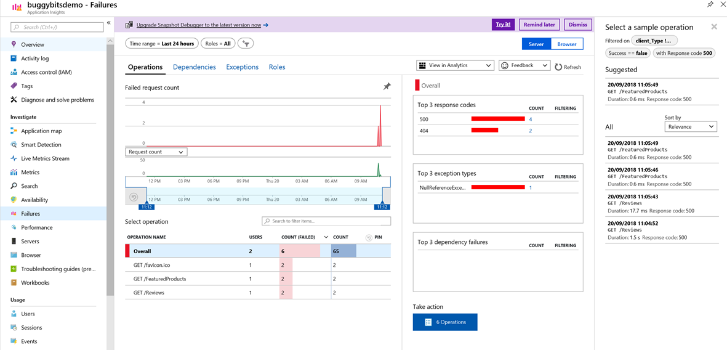Open the Roles = All filter
The image size is (727, 350).
coord(217,43)
